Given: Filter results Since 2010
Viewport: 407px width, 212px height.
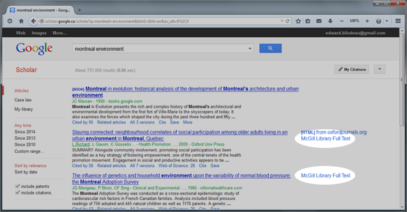Looking at the screenshot, I should click(24, 144).
